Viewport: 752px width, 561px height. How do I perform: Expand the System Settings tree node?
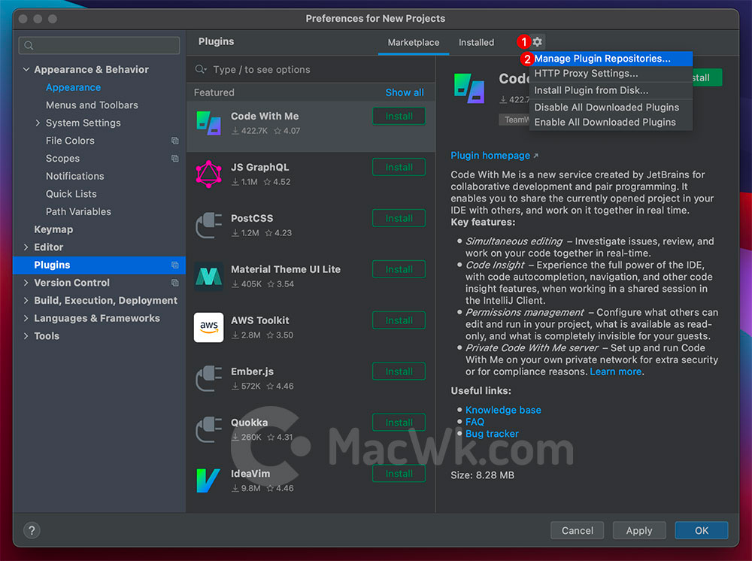click(38, 123)
